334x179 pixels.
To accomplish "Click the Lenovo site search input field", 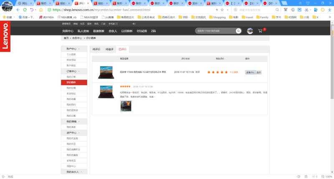I will [215, 31].
